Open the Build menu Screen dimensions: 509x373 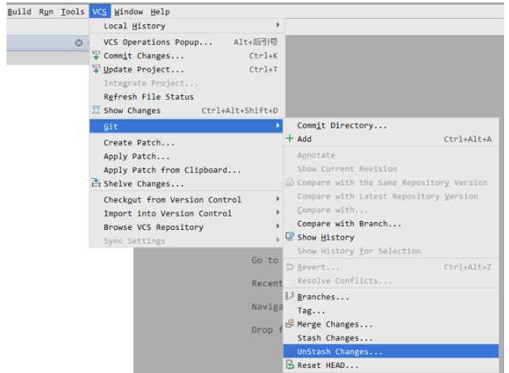(x=19, y=11)
